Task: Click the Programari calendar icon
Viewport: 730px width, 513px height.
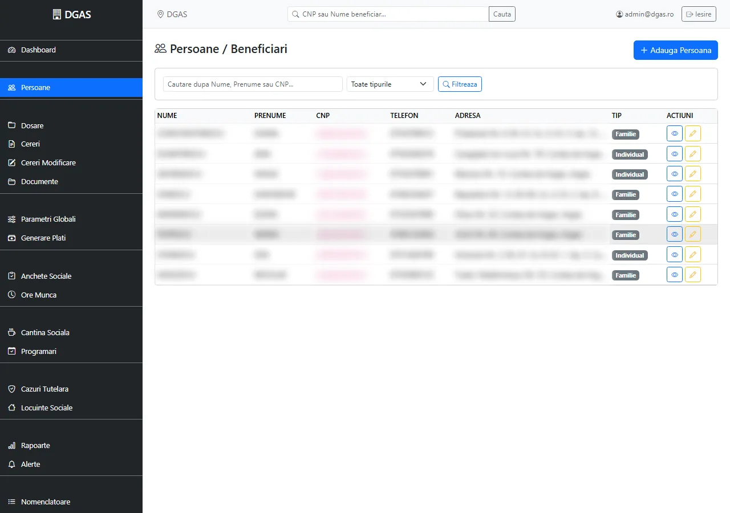Action: (x=11, y=351)
